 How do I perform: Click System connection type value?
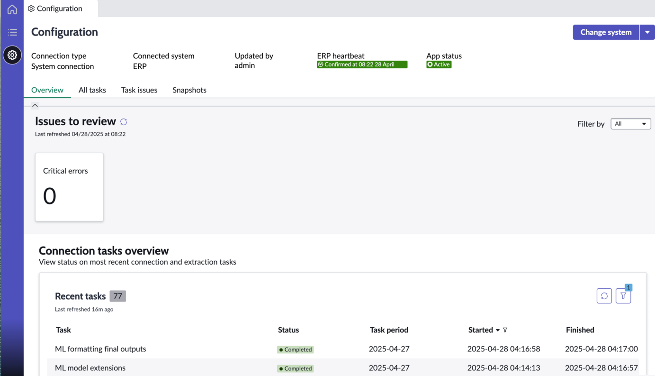tap(63, 66)
